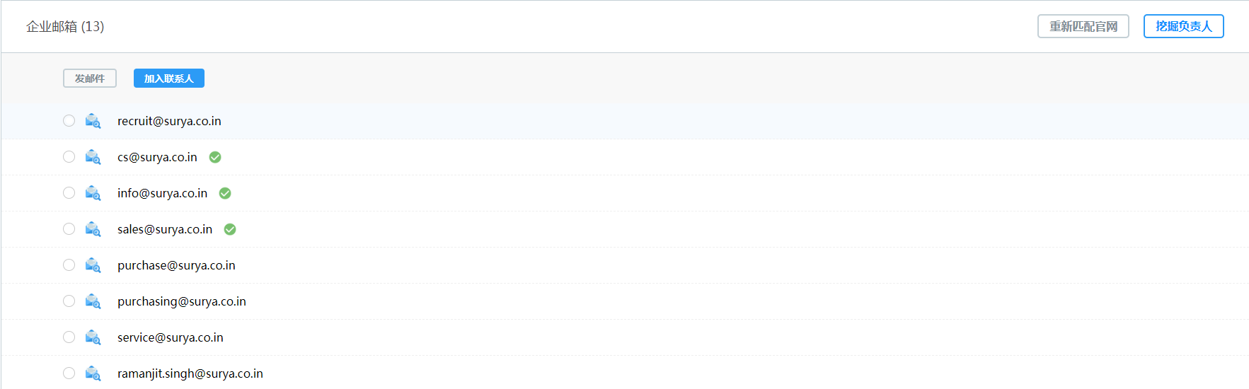Click the mail search icon beside info@surya.co.in

pos(93,193)
